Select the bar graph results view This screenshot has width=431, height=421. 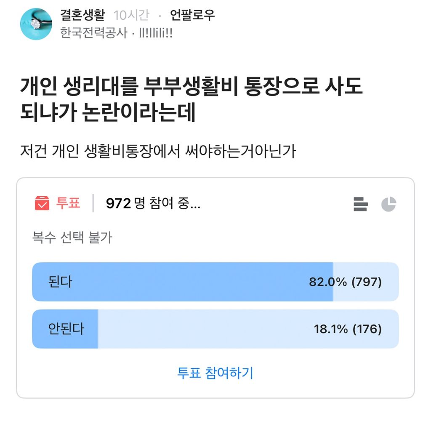coord(361,203)
